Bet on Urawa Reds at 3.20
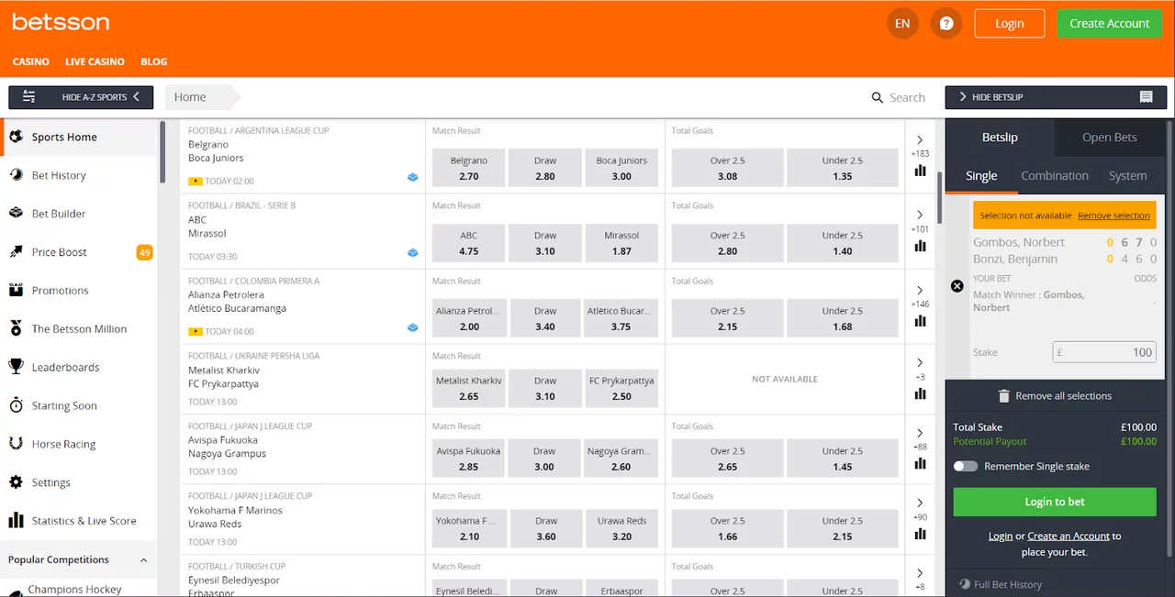This screenshot has width=1175, height=597. tap(621, 528)
